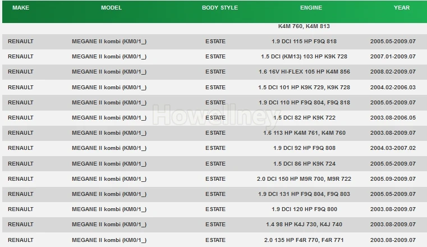Click the BODY STYLE column header
Screen dimensions: 427x247
pyautogui.click(x=220, y=8)
